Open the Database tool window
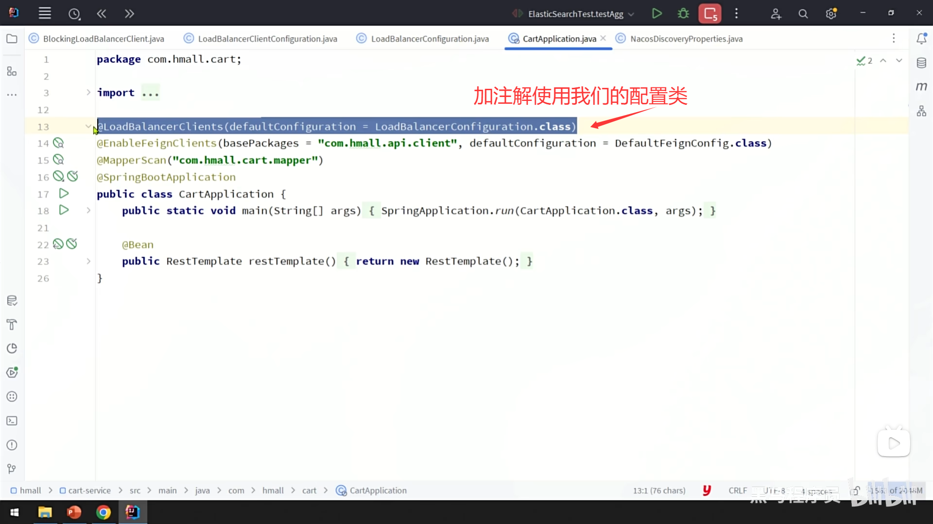Screen dimensions: 933x524 (x=921, y=63)
